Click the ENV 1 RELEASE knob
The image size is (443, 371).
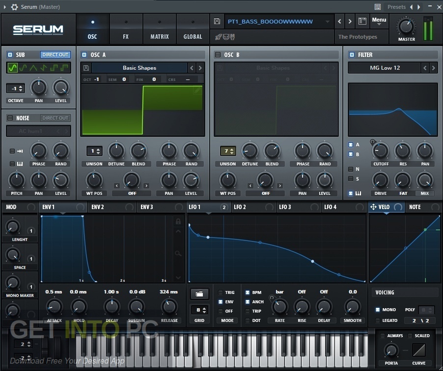pyautogui.click(x=169, y=307)
